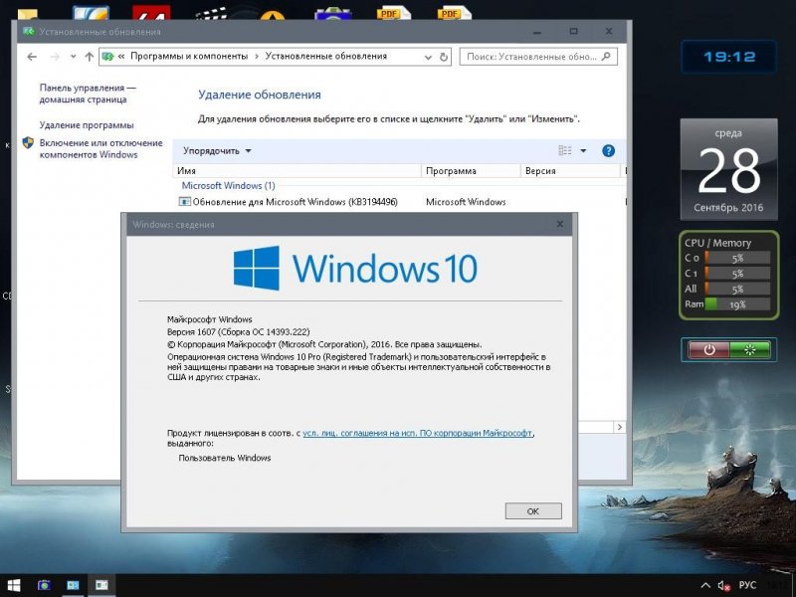This screenshot has height=597, width=796.
Task: Click the Windows 10 logo
Action: click(355, 268)
